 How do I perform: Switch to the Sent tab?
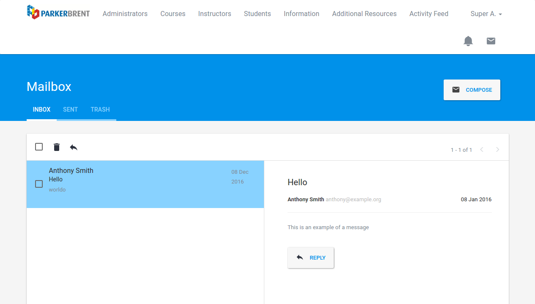coord(70,110)
